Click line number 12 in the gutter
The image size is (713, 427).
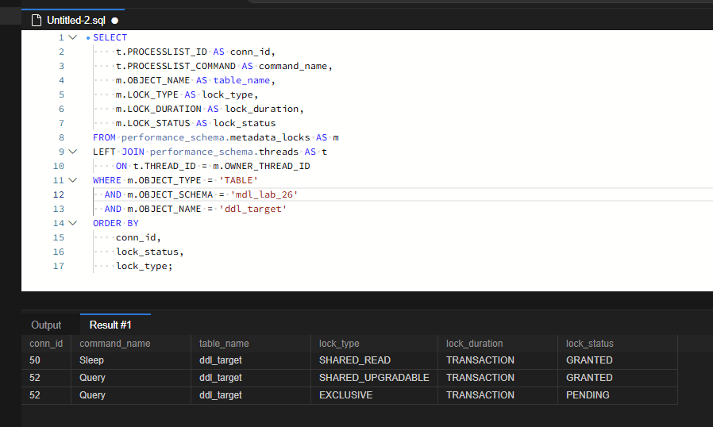tap(59, 194)
